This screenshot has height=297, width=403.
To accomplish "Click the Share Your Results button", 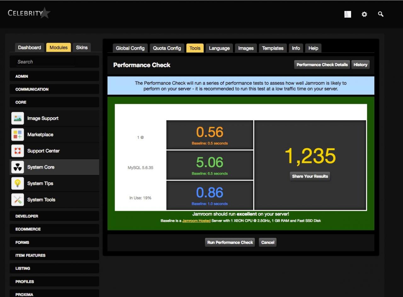I will click(x=310, y=176).
